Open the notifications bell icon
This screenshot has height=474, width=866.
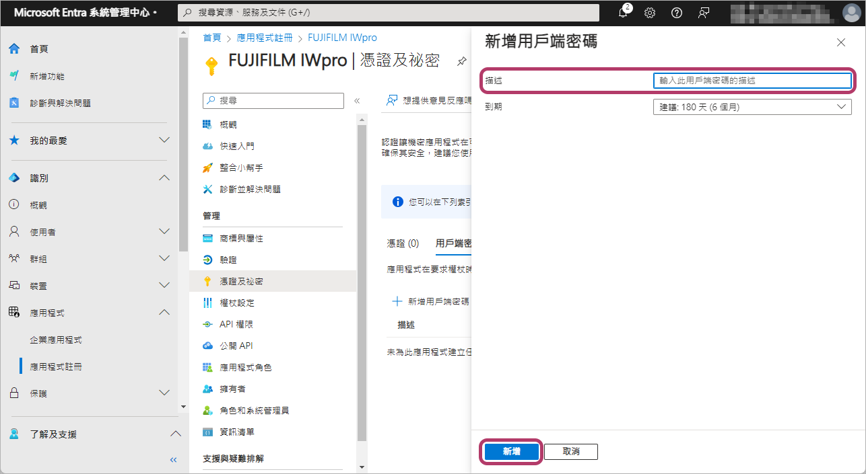pos(623,13)
